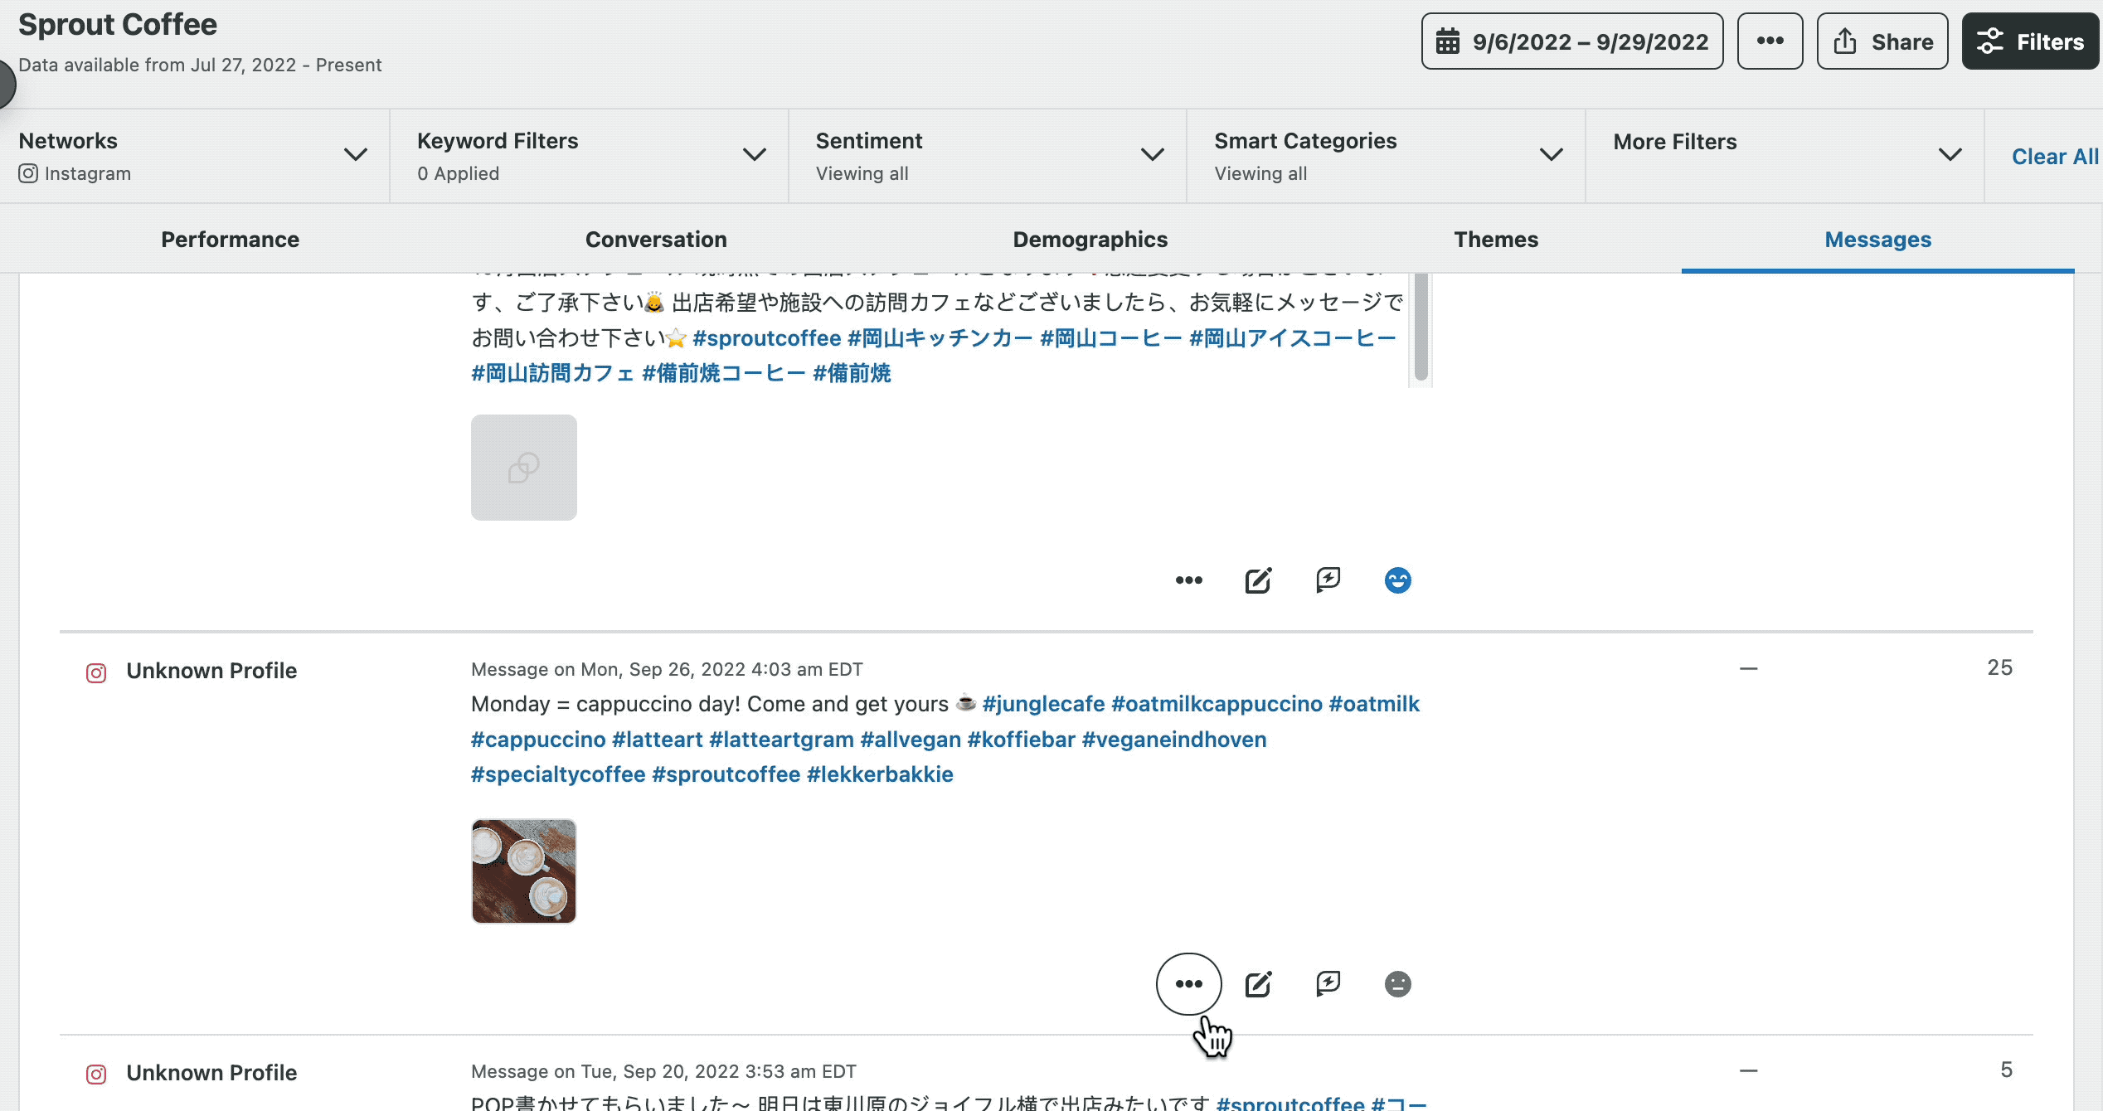2103x1111 pixels.
Task: Change neutral sentiment face on cappuccino message
Action: click(1397, 984)
